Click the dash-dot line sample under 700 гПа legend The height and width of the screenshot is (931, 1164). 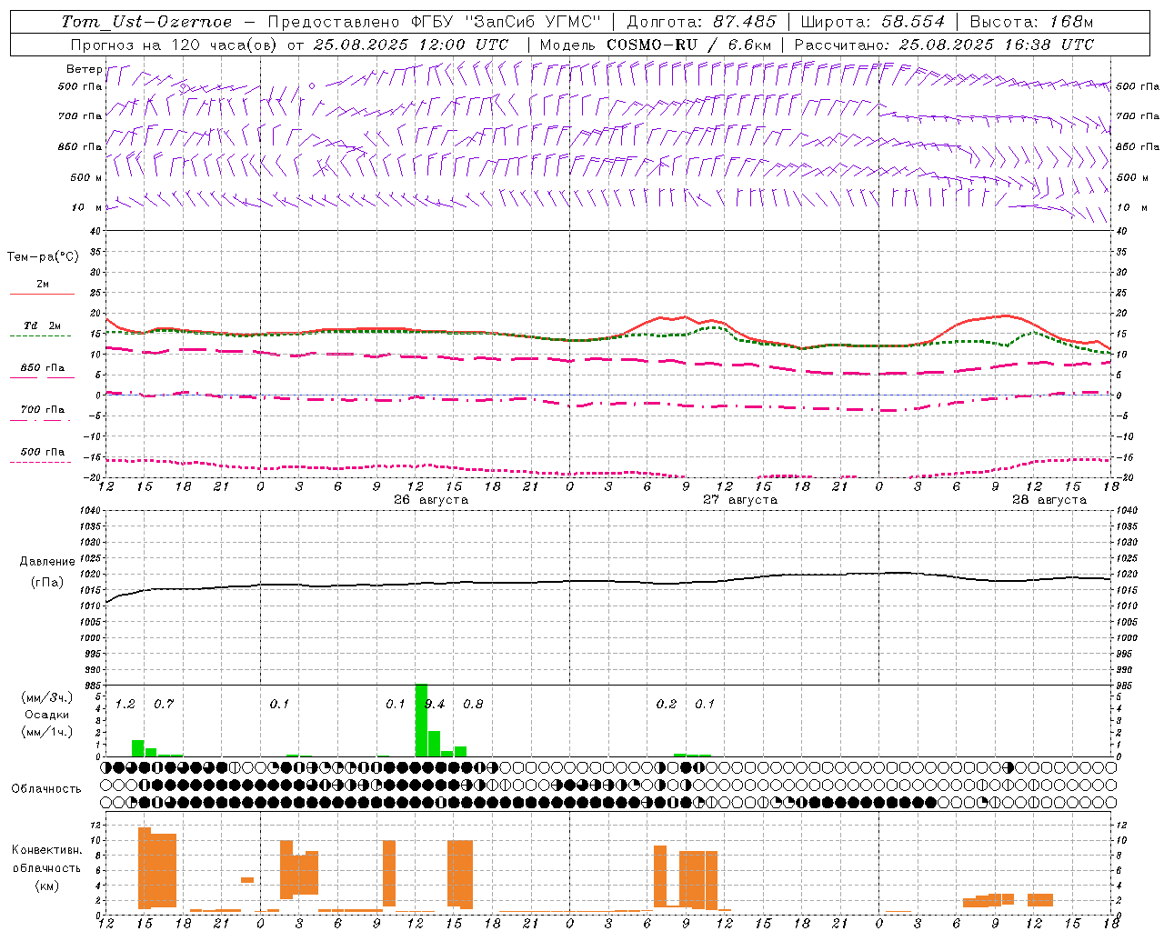41,420
